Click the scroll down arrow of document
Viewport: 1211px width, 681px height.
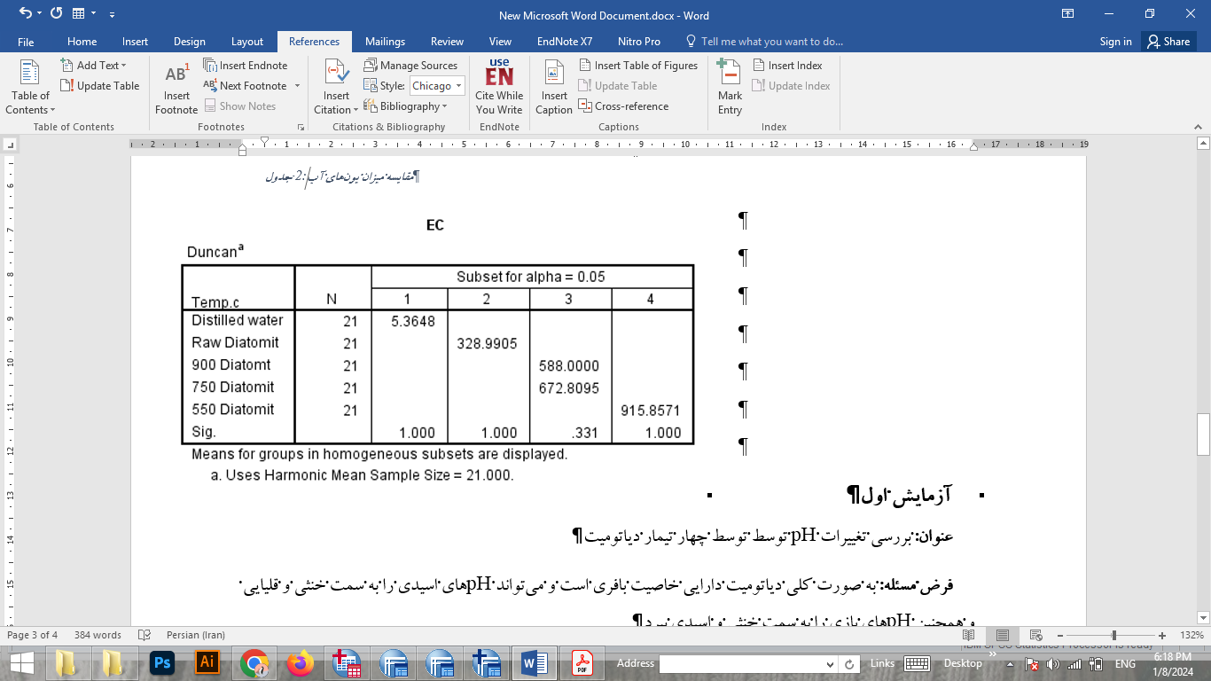(1203, 617)
